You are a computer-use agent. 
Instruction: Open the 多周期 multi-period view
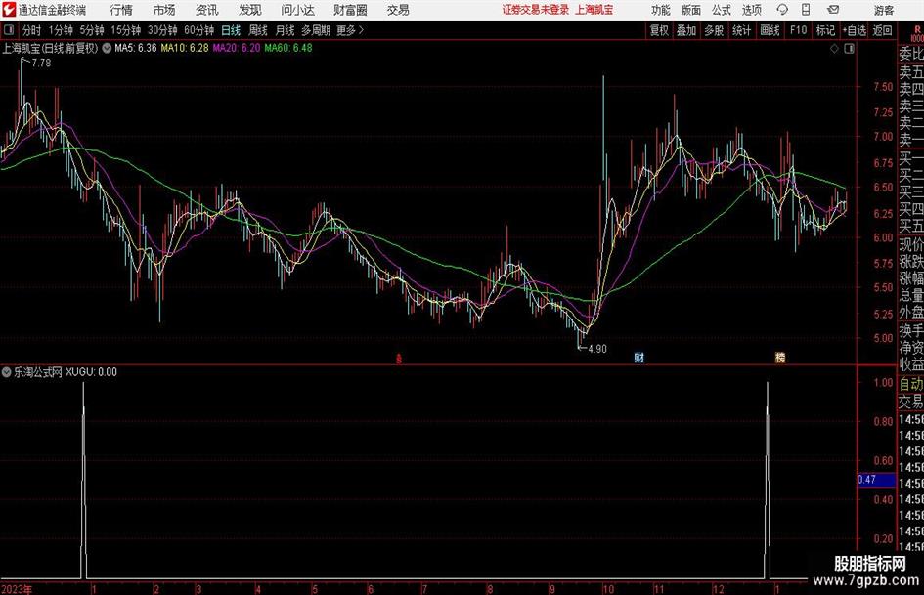click(x=316, y=30)
